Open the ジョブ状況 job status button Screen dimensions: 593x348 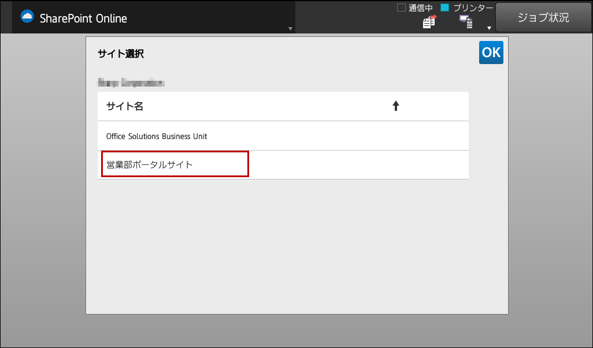(543, 18)
